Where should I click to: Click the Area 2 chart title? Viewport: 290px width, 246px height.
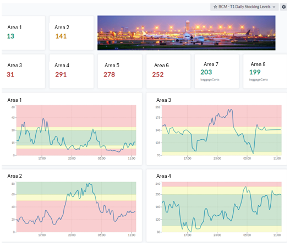[x=15, y=176]
